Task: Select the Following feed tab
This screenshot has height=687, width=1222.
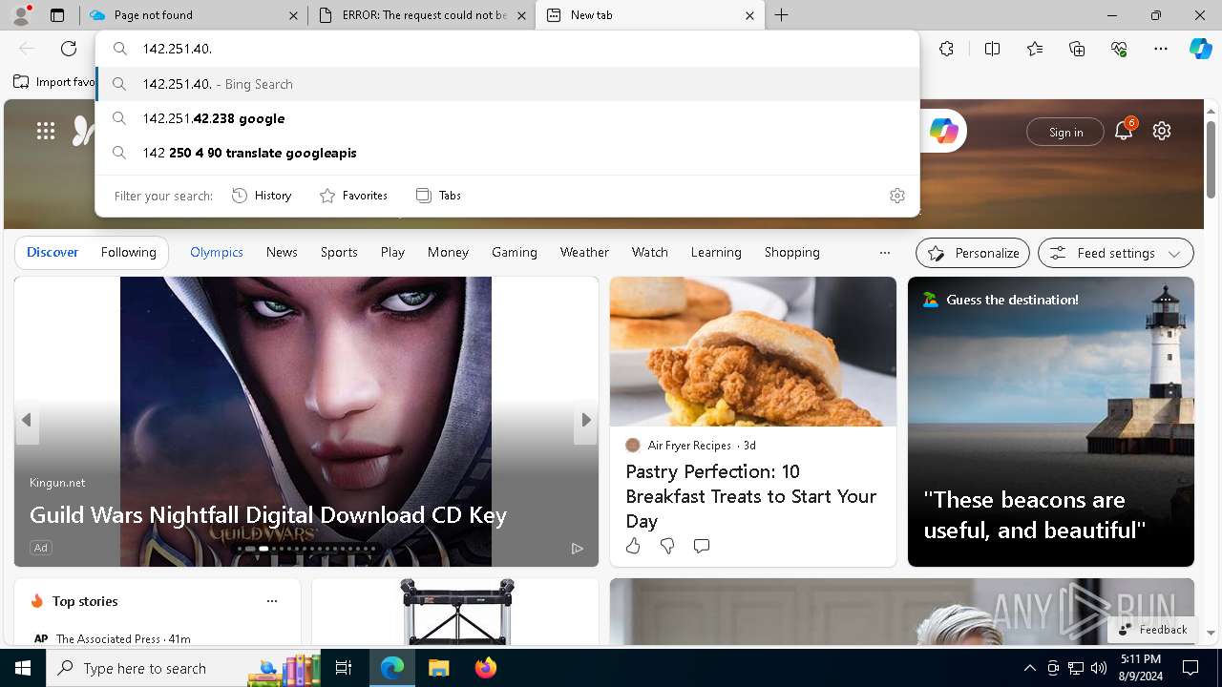Action: [128, 252]
